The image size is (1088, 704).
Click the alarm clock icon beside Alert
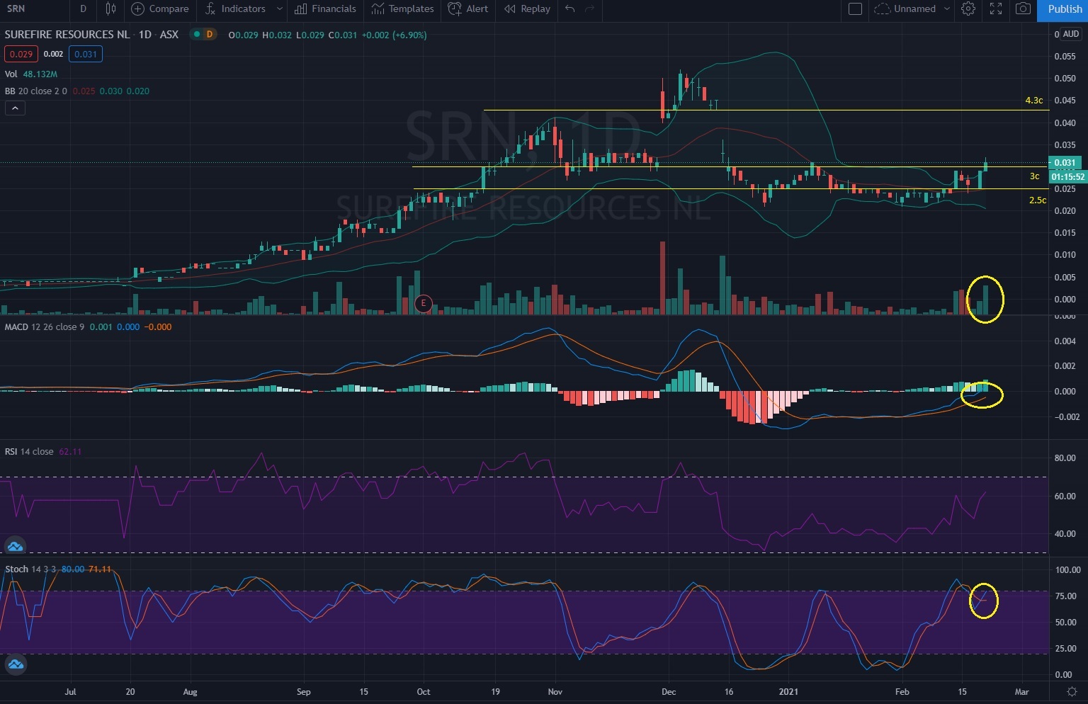pyautogui.click(x=455, y=8)
